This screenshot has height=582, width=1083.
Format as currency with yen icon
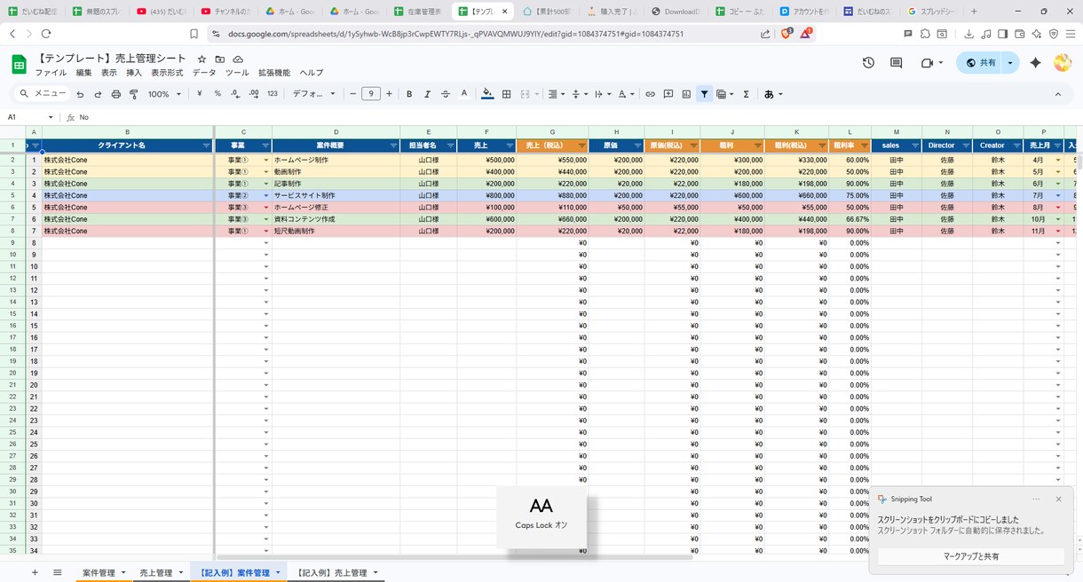[199, 94]
